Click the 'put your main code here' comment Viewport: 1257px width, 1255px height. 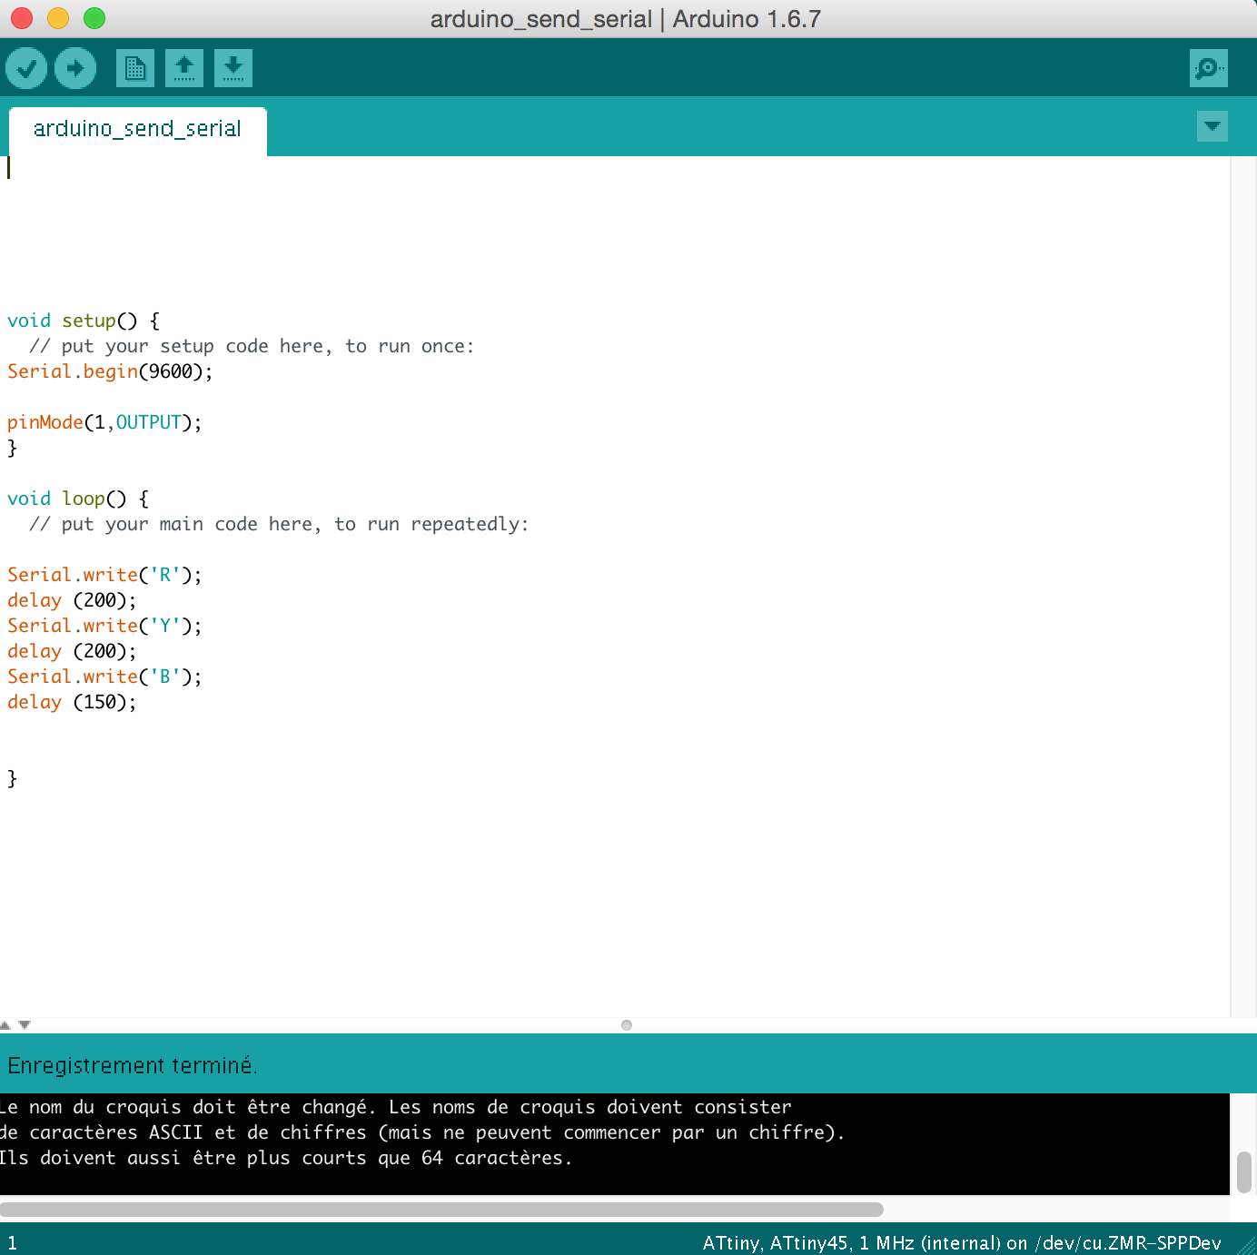click(279, 524)
